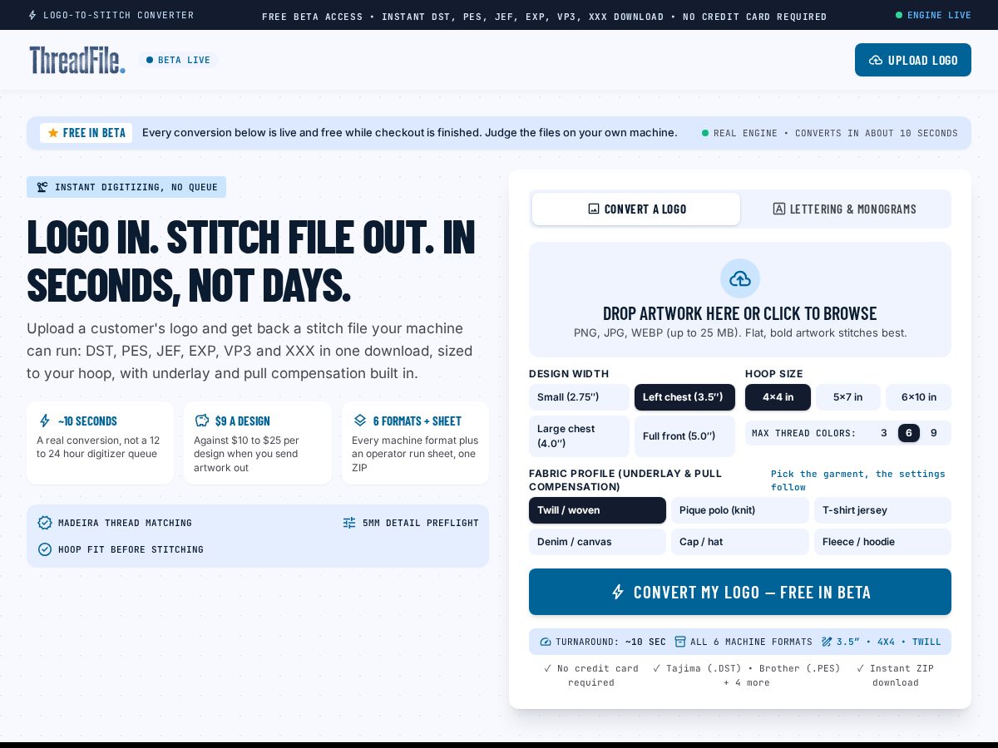This screenshot has height=748, width=998.
Task: Click the image icon in Convert a Logo tab
Action: tap(594, 209)
